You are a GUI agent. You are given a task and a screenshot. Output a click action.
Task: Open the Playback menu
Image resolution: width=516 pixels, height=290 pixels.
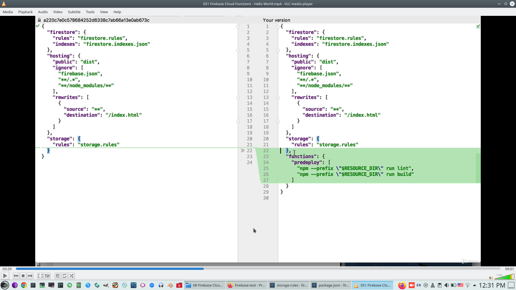(25, 12)
